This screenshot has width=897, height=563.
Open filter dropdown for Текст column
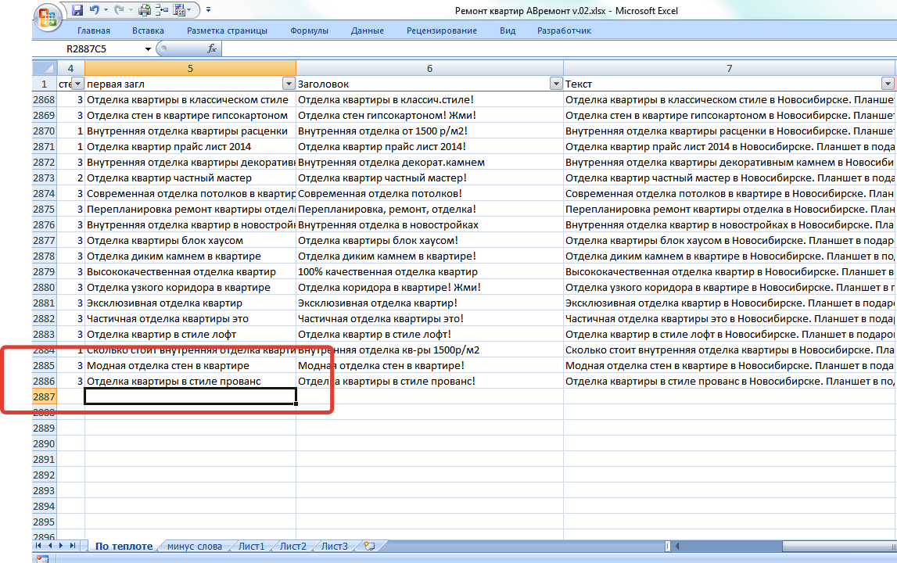pyautogui.click(x=888, y=84)
